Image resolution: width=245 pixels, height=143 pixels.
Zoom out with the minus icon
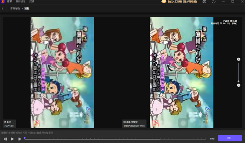238,85
